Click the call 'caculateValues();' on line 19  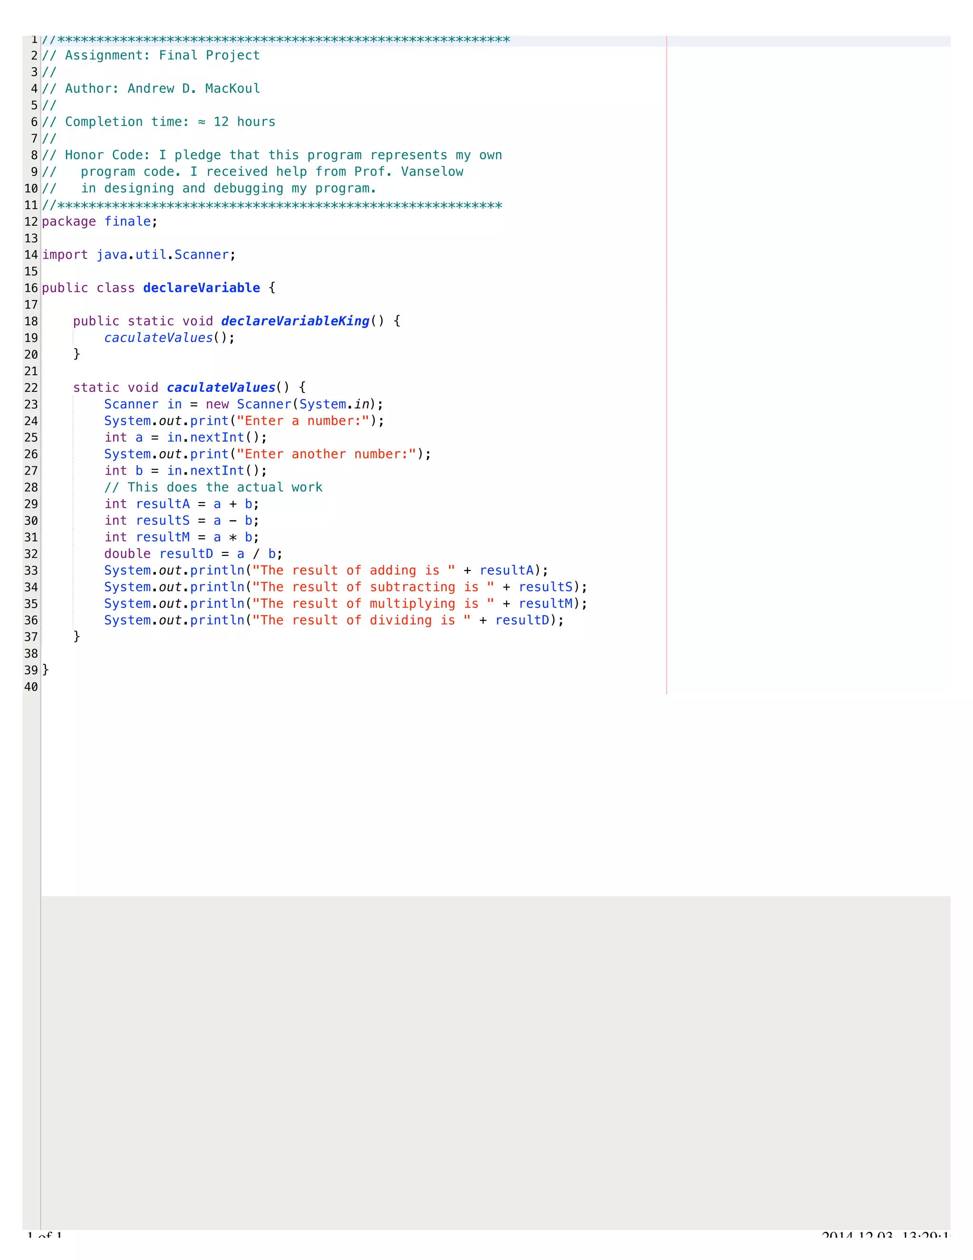[170, 338]
